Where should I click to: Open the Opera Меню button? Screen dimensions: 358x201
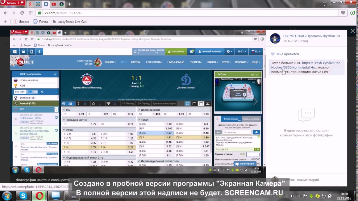point(13,3)
